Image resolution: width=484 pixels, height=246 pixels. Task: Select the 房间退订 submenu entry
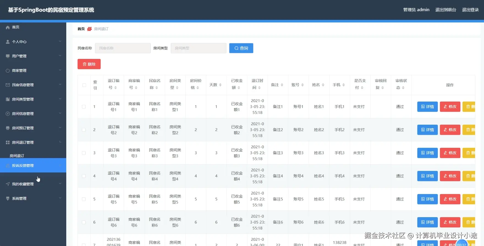(17, 156)
